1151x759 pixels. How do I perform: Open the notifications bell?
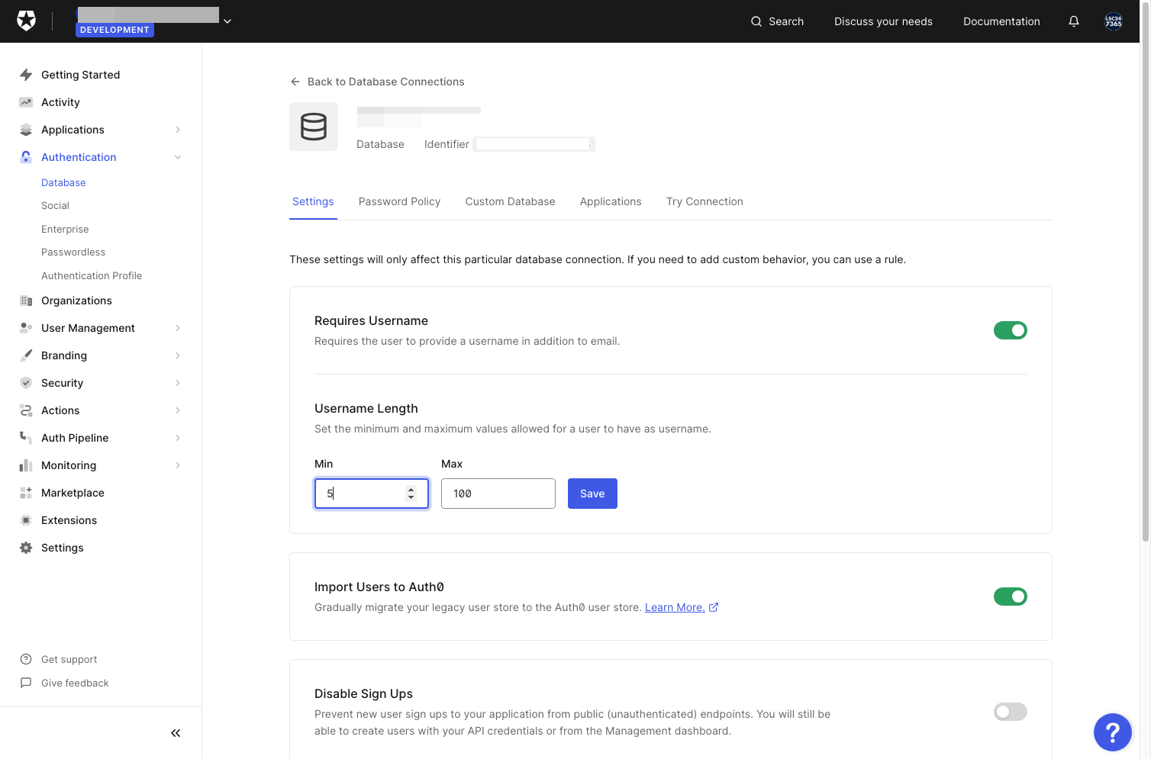point(1074,21)
